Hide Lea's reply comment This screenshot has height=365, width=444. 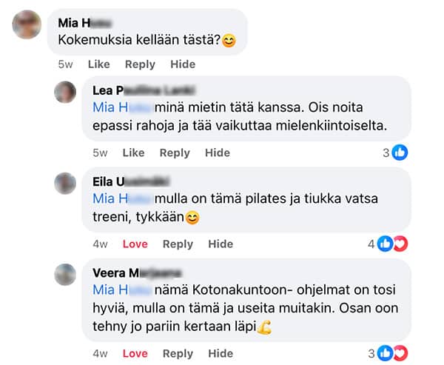[218, 153]
